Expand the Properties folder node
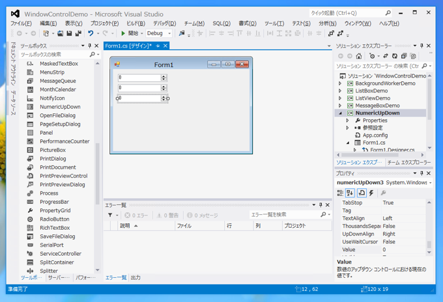Screen dimensions: 443x302 pyautogui.click(x=347, y=120)
